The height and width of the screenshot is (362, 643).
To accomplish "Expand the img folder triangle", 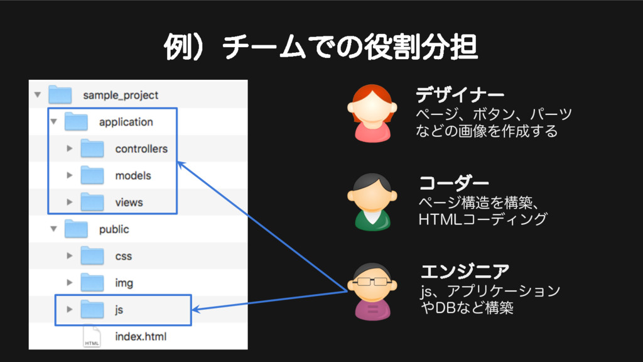I will [70, 282].
